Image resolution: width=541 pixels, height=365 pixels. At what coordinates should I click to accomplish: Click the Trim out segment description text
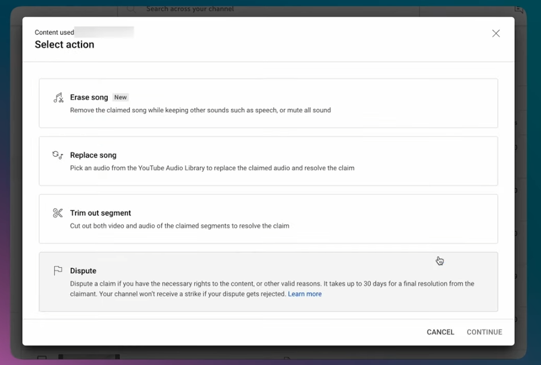(180, 226)
